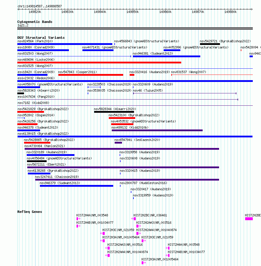The image size is (261, 266).
Task: Open nsv946379 (Sudmant2013) label
Action: (60, 183)
